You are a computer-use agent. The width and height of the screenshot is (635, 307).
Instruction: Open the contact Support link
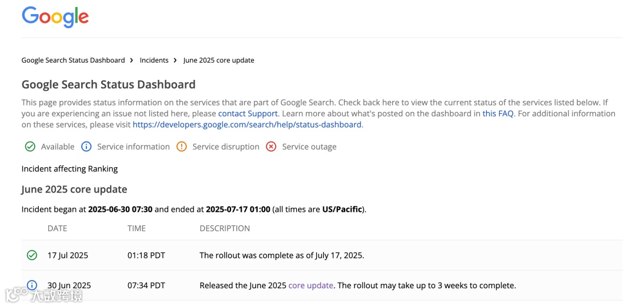point(248,113)
